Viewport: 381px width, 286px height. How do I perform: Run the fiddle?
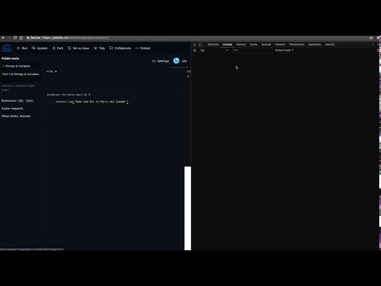coord(22,48)
